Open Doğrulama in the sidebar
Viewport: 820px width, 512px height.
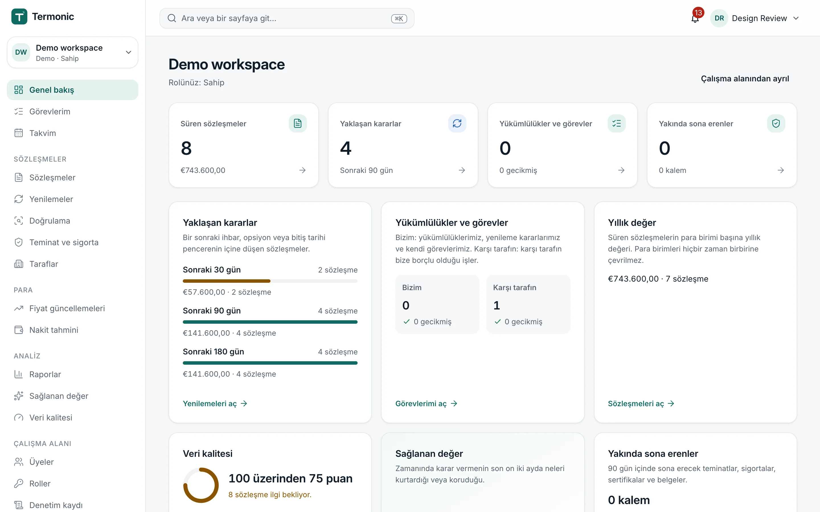(x=73, y=221)
